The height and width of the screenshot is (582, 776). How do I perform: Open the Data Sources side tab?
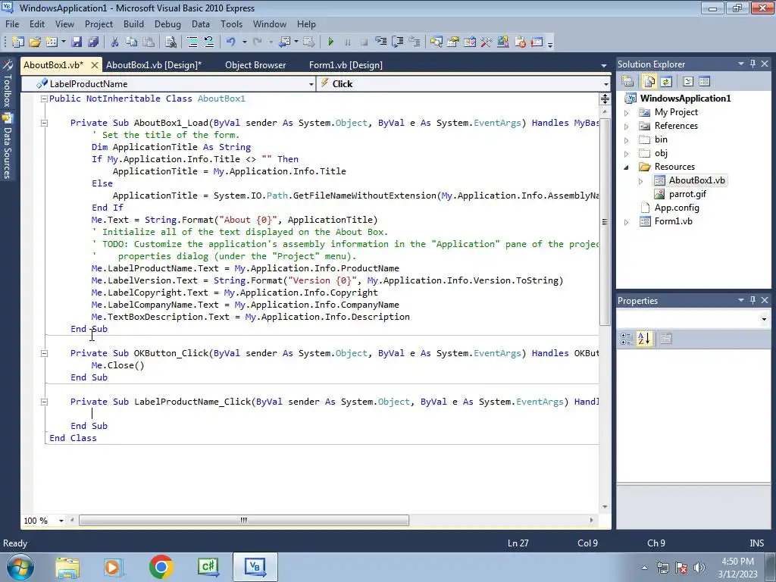8,146
